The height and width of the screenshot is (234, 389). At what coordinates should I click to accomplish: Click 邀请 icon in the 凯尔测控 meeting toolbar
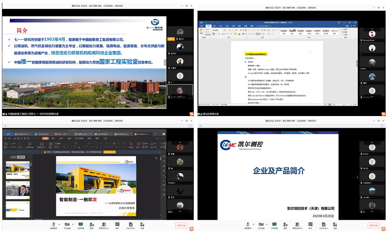pyautogui.click(x=285, y=224)
